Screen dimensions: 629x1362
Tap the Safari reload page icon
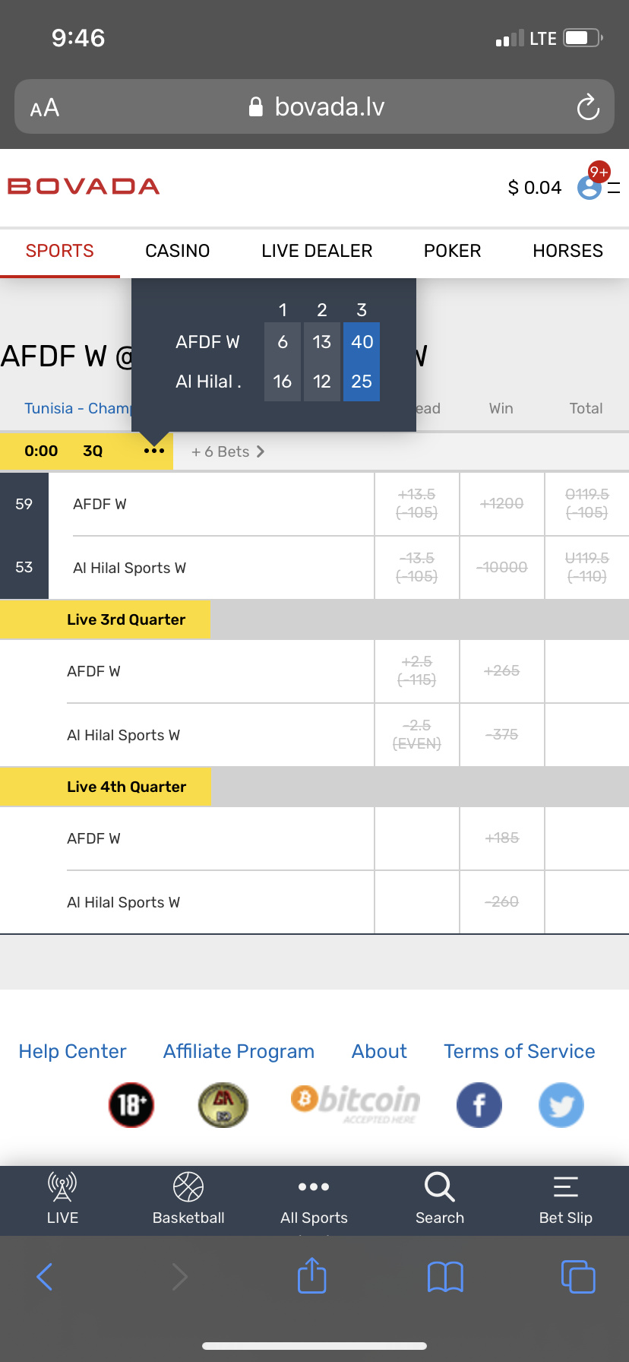[588, 107]
